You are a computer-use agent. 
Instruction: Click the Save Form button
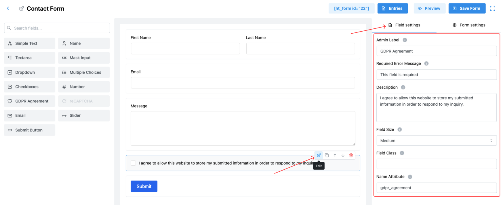point(467,9)
